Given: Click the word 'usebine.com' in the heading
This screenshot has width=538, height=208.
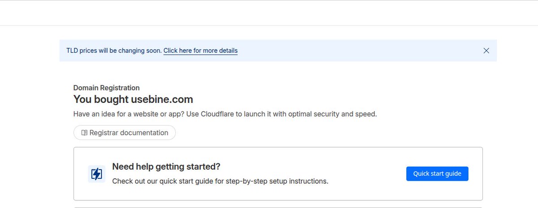Looking at the screenshot, I should tap(162, 99).
